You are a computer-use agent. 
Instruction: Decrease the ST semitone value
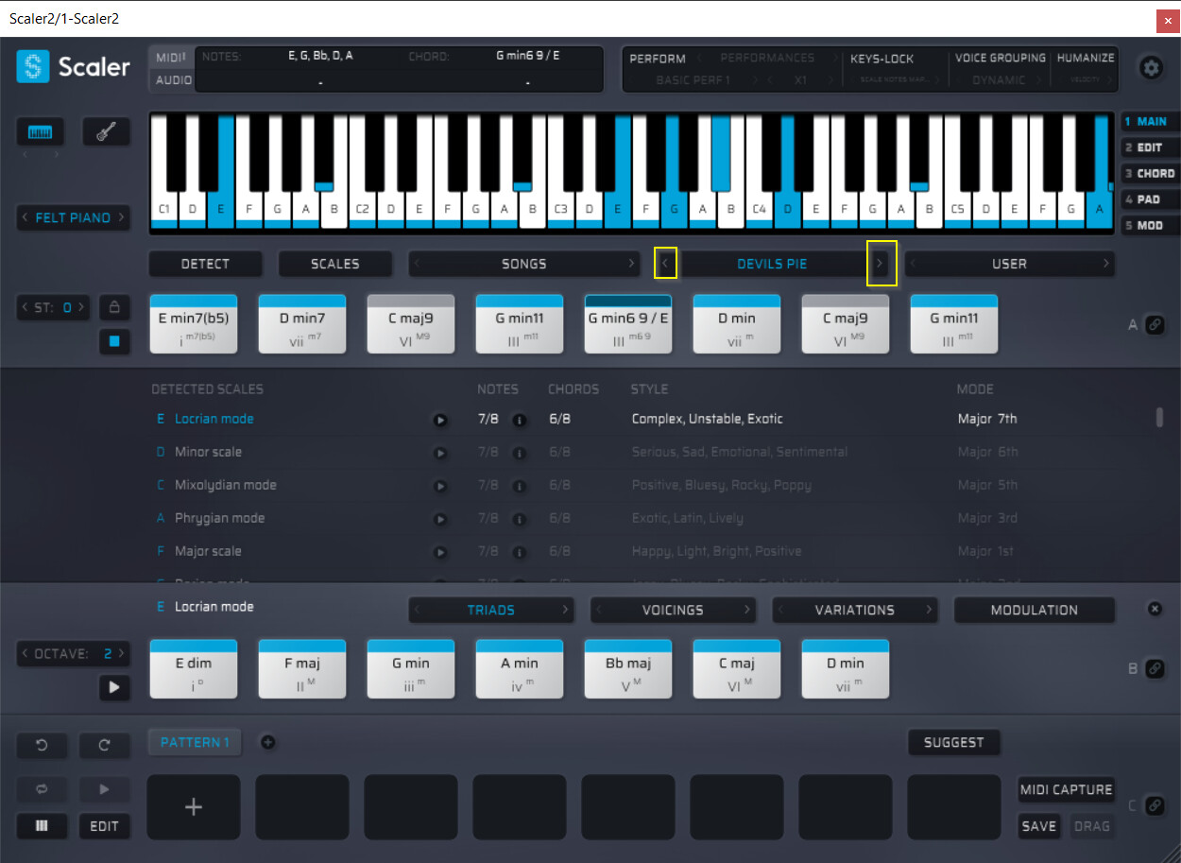click(x=25, y=307)
